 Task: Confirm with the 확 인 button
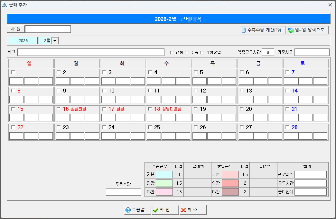click(165, 210)
